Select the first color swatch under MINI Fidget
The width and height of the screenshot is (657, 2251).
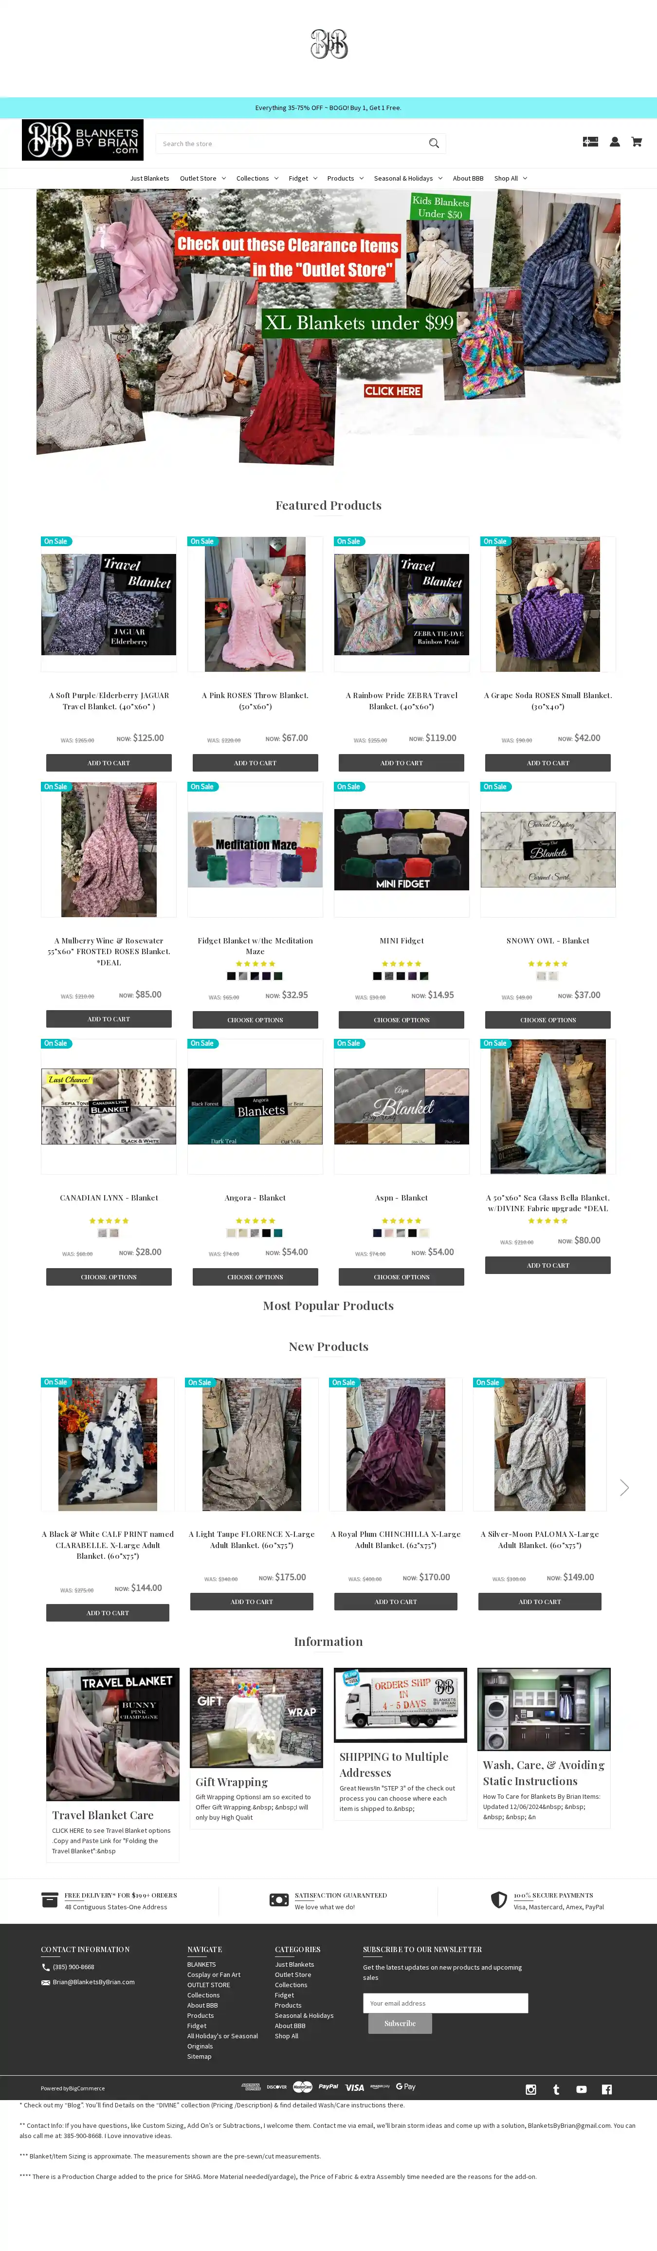coord(378,976)
